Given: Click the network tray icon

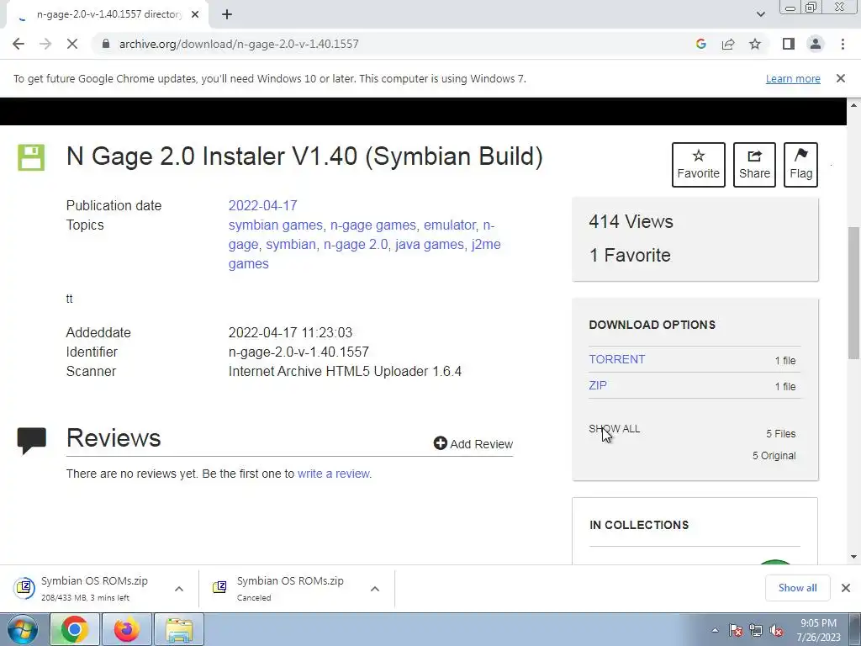Looking at the screenshot, I should coord(756,630).
